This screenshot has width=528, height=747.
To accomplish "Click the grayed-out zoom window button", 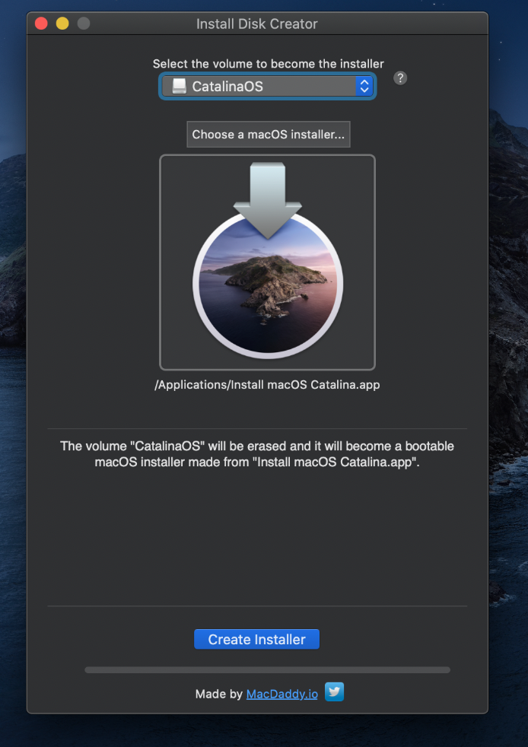I will 84,24.
